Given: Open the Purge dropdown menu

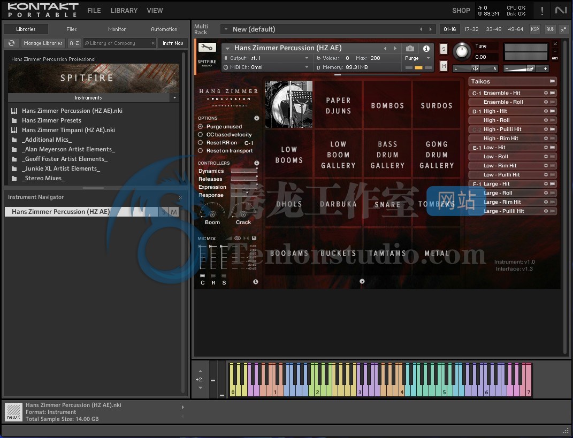Looking at the screenshot, I should pyautogui.click(x=429, y=58).
